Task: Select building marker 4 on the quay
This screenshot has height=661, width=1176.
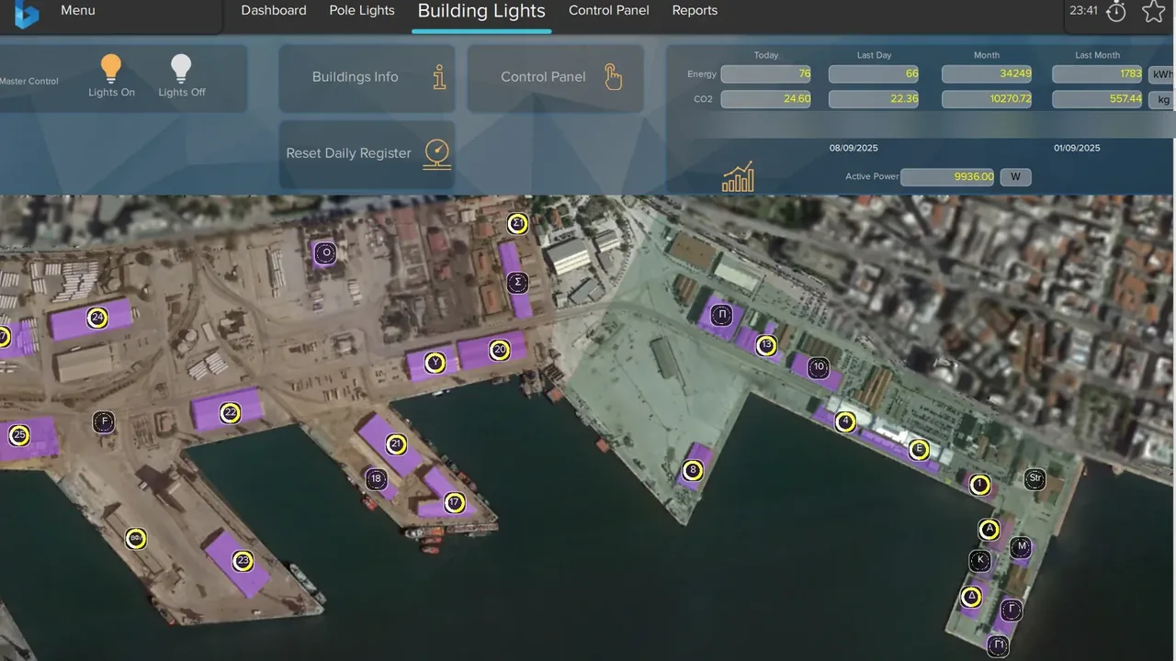Action: pyautogui.click(x=846, y=422)
